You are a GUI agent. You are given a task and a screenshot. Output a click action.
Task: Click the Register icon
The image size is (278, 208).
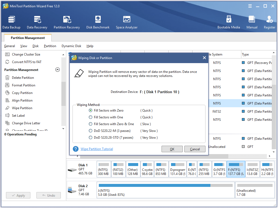[x=270, y=19]
